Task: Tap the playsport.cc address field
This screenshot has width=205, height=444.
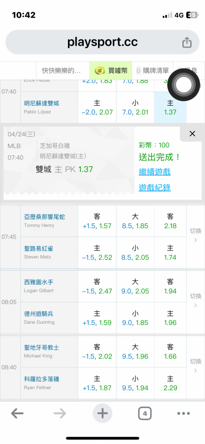Action: 102,42
